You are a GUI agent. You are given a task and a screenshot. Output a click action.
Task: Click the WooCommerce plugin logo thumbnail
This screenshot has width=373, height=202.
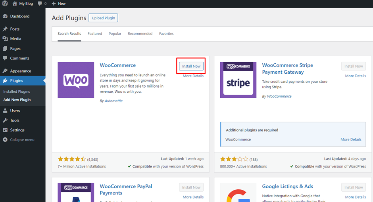(76, 80)
